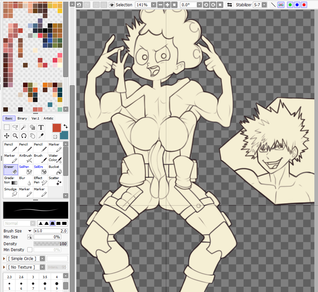
Task: Select the Bucket fill tool
Action: click(x=54, y=169)
